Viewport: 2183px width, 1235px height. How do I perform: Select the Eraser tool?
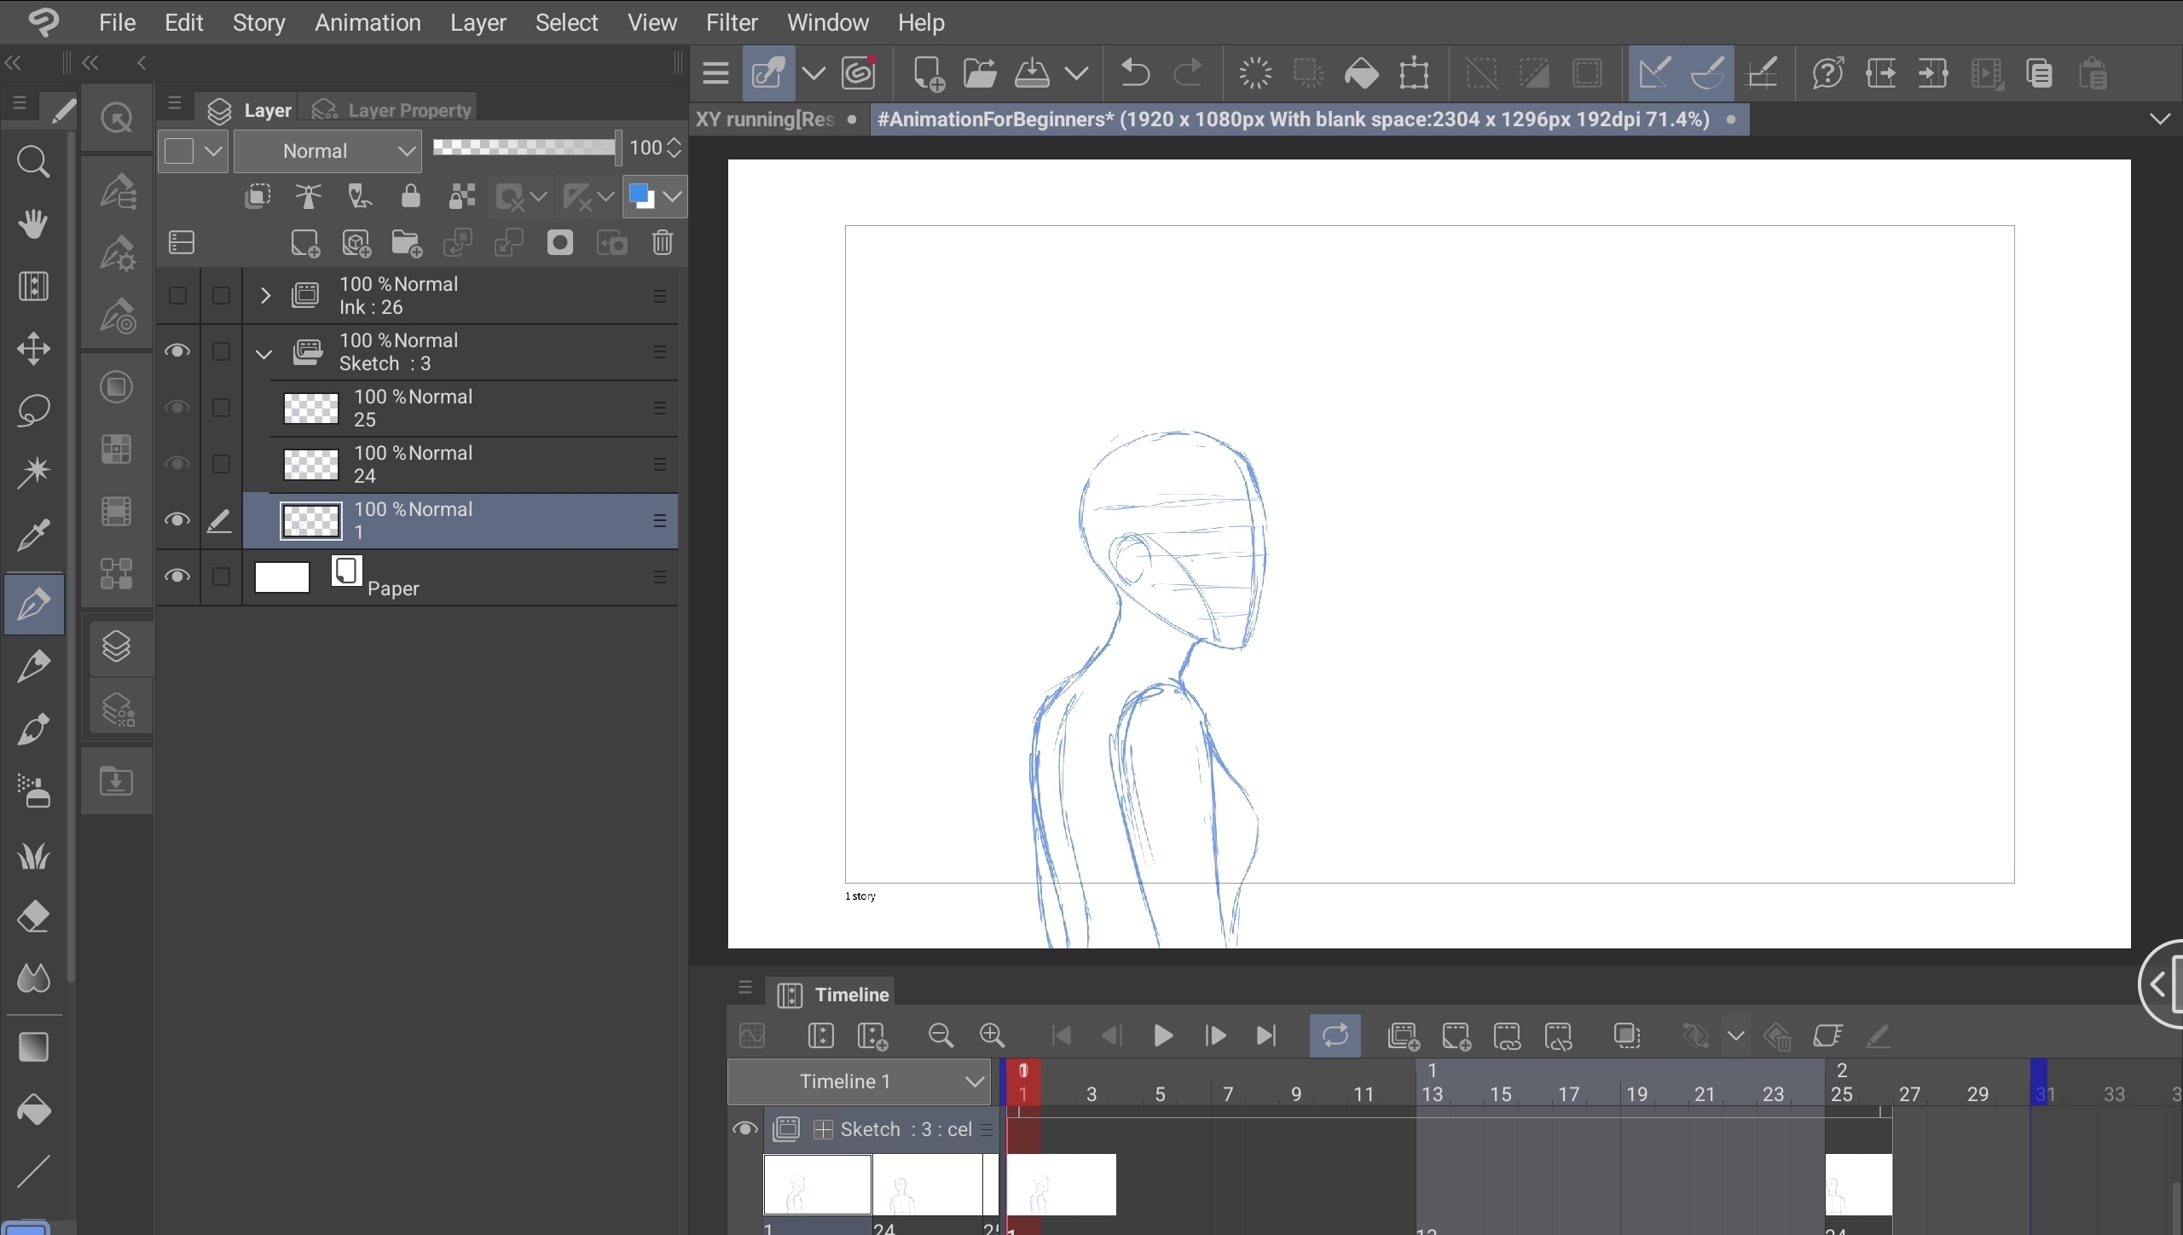pos(33,918)
